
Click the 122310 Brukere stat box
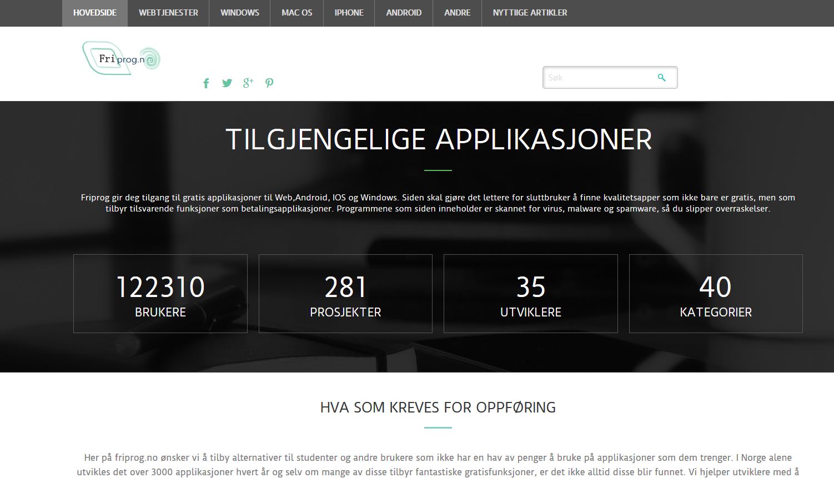tap(160, 294)
